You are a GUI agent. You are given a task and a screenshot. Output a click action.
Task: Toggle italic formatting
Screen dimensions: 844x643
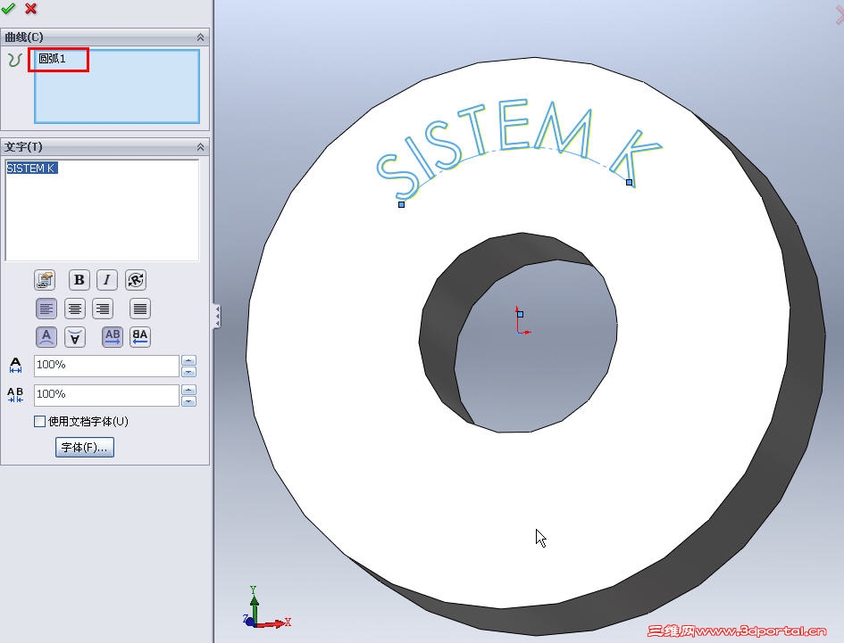(x=106, y=280)
